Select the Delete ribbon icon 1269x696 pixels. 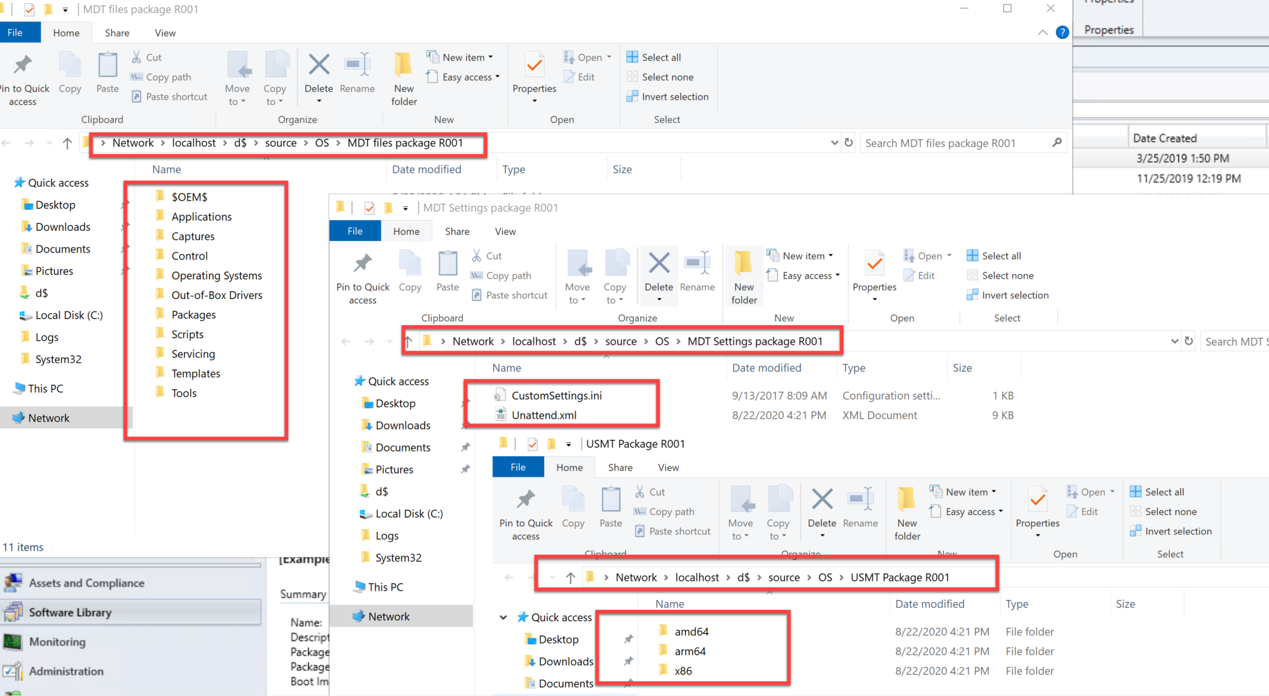point(318,69)
